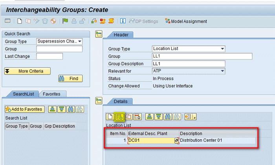Collapse the Header section with its toggle icon
This screenshot has width=275, height=165.
(99, 34)
